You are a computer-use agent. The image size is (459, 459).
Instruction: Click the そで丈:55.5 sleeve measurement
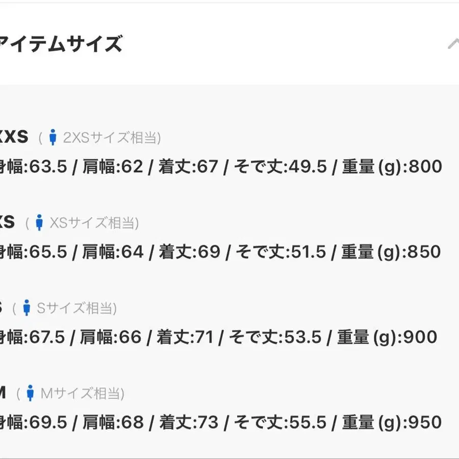click(282, 422)
